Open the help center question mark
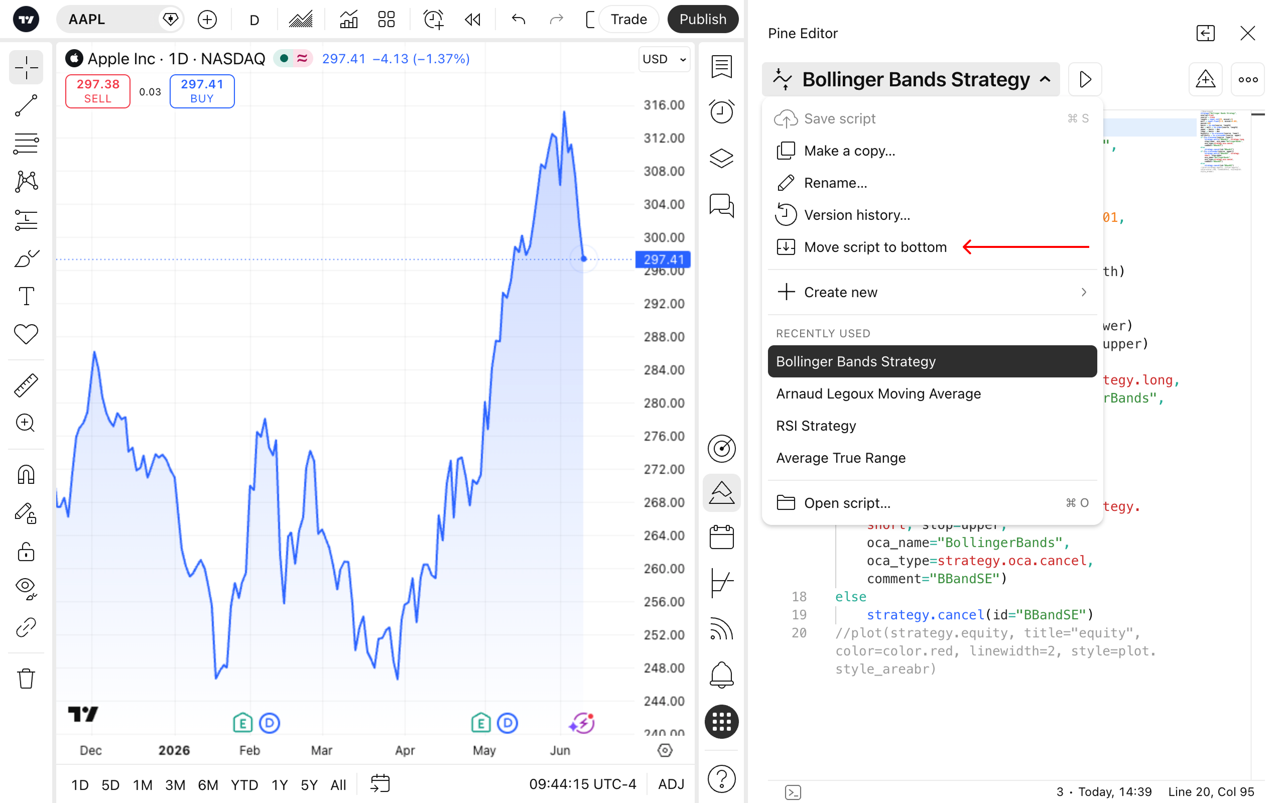 721,779
